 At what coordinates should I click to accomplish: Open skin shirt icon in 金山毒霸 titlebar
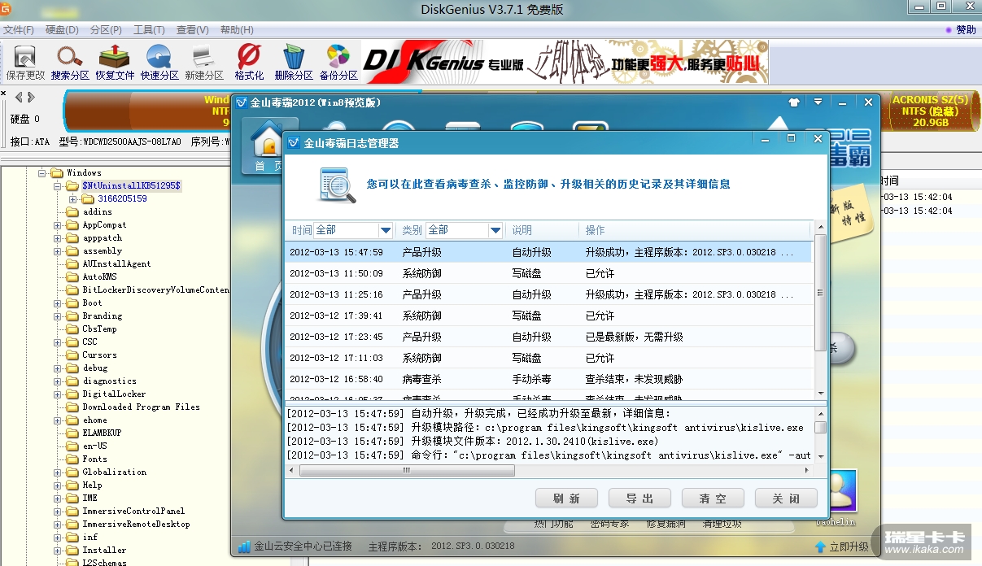point(794,102)
